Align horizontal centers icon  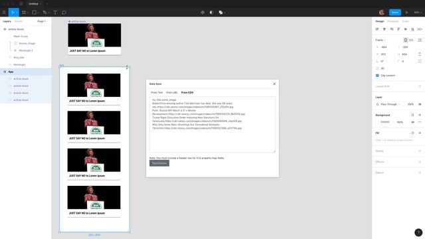(x=384, y=29)
